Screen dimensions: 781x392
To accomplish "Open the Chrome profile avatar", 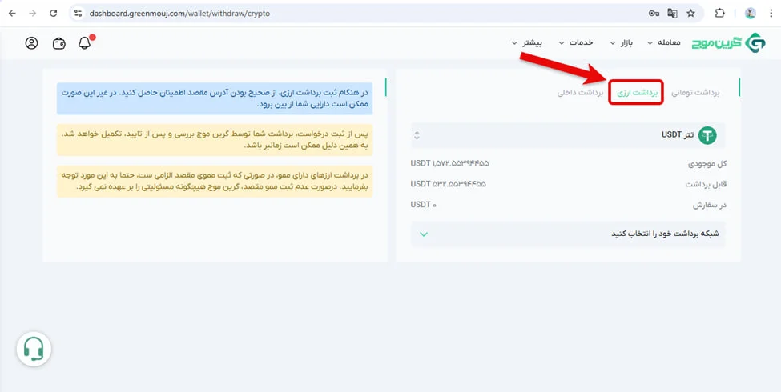I will tap(751, 14).
